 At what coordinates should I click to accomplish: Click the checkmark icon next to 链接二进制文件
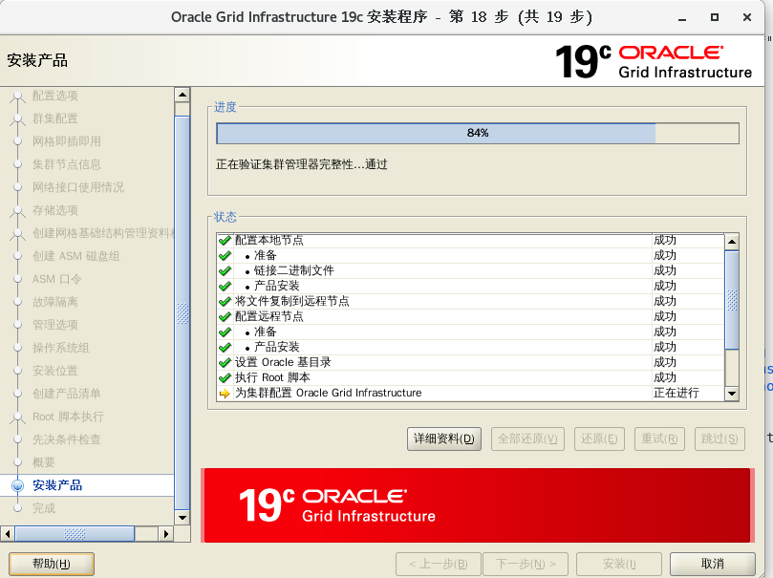tap(225, 270)
